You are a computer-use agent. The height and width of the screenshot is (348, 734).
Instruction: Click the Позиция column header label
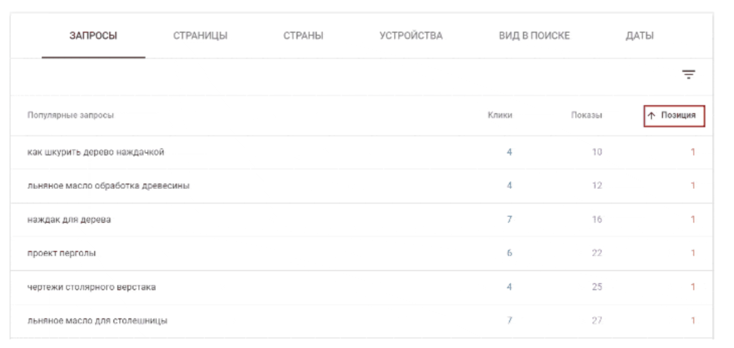click(678, 115)
